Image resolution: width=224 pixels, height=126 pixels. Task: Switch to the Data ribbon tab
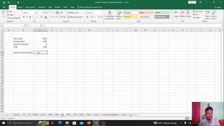click(x=50, y=7)
